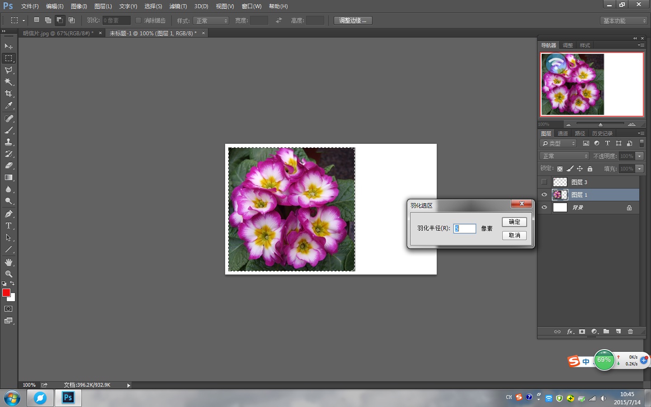The height and width of the screenshot is (407, 651).
Task: Open the 滤镜(T) menu
Action: pos(178,6)
